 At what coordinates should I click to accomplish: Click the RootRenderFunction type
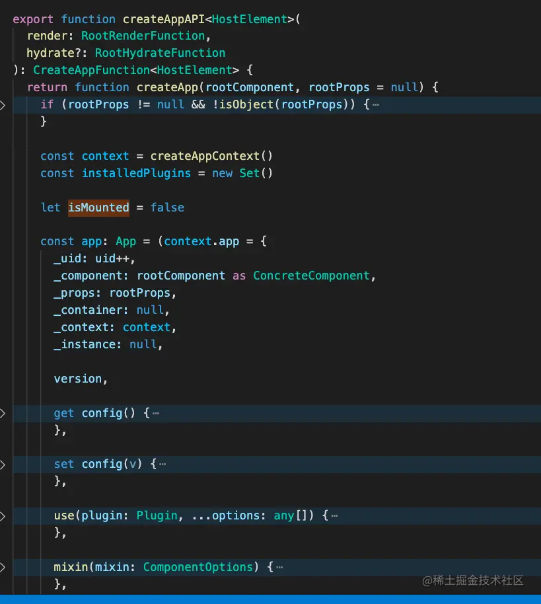(x=143, y=36)
